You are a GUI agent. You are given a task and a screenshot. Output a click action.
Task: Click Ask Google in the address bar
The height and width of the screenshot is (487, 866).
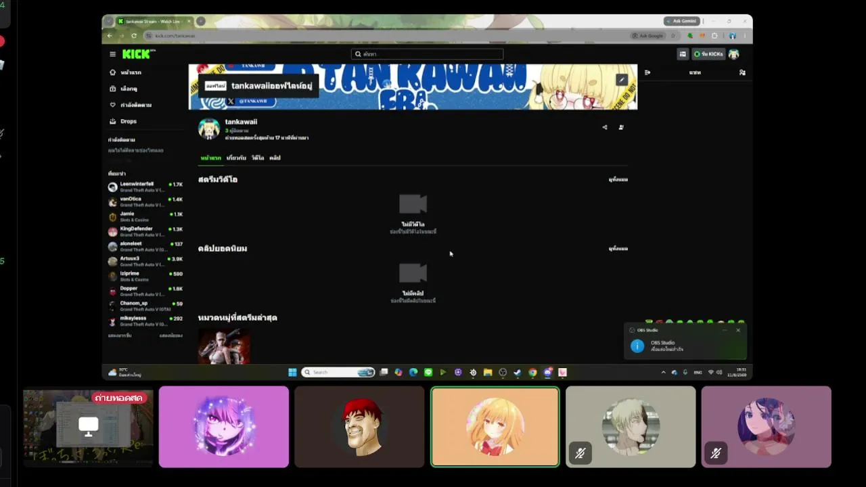pos(648,36)
